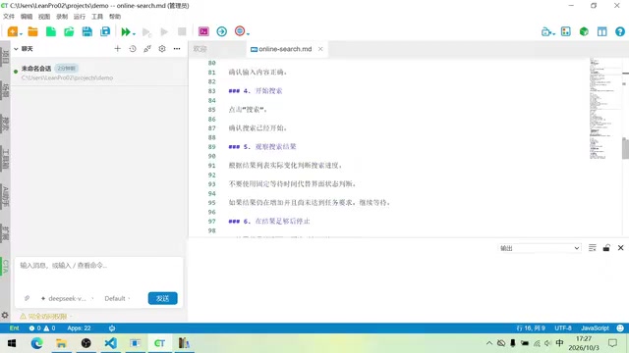Click the green cube toolbar icon

584,31
